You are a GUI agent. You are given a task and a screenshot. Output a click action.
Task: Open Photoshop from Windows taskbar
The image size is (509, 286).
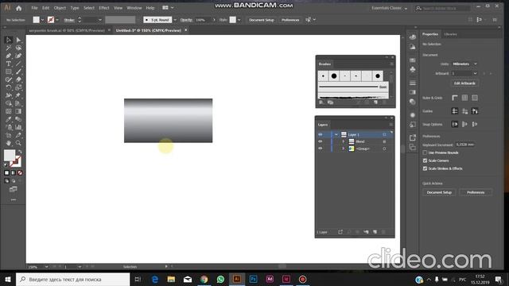(253, 279)
